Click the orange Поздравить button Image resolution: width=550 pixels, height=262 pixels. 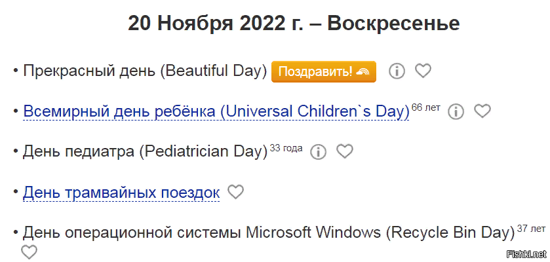(x=323, y=71)
